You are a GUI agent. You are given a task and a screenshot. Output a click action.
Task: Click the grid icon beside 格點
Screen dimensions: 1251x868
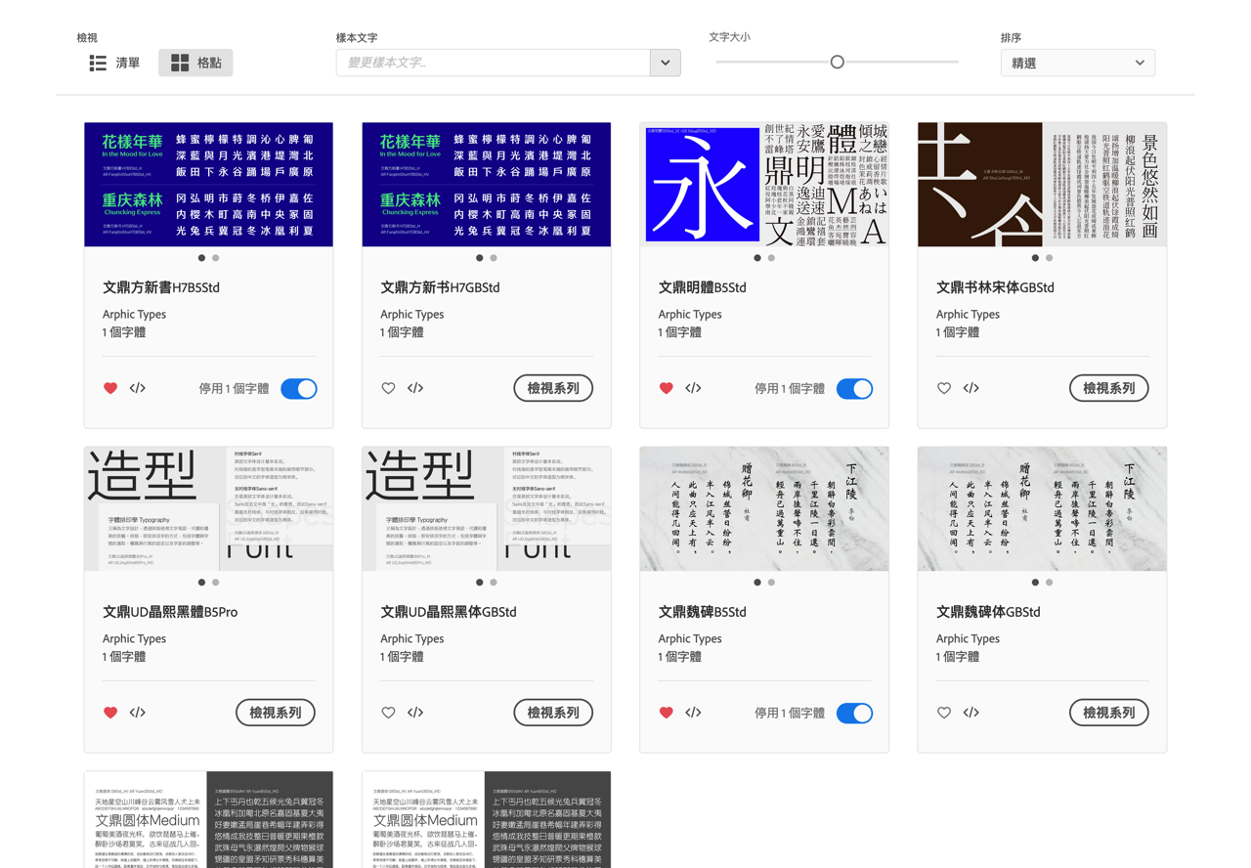pos(180,63)
